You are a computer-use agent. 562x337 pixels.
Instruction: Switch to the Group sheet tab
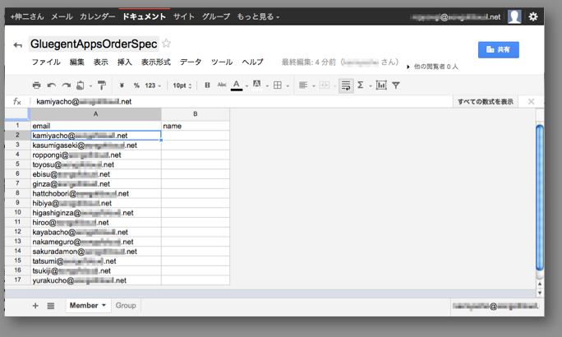click(126, 306)
